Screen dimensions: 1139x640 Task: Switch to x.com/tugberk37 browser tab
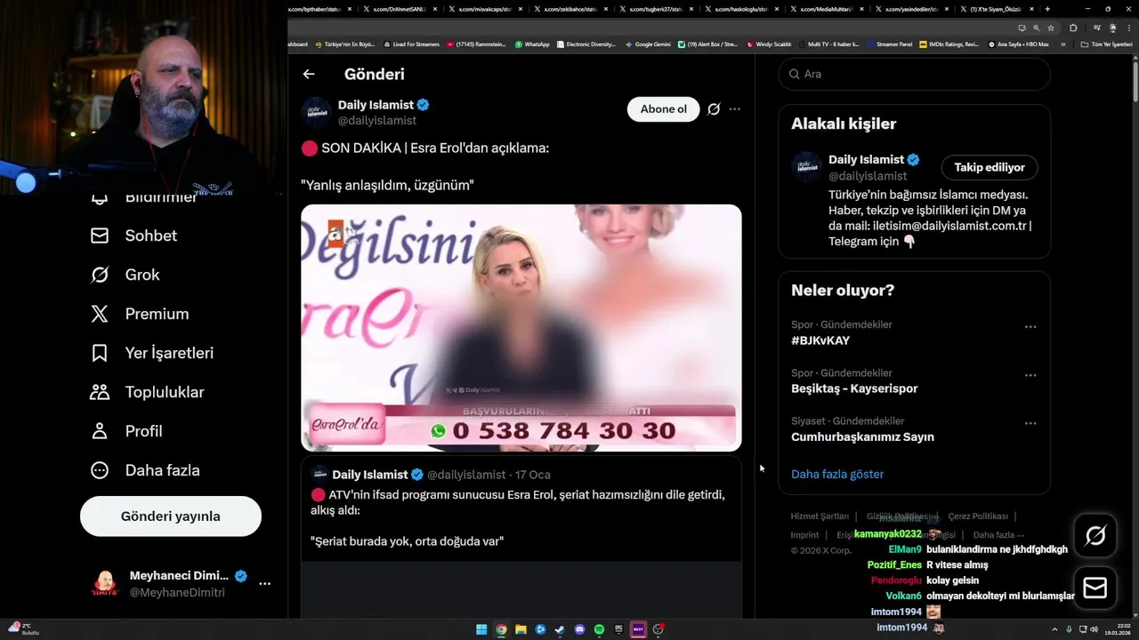[655, 9]
